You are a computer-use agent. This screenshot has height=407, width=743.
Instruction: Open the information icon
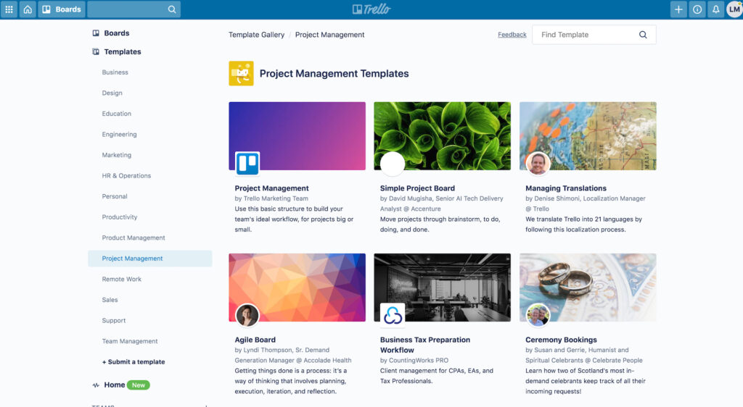tap(697, 9)
